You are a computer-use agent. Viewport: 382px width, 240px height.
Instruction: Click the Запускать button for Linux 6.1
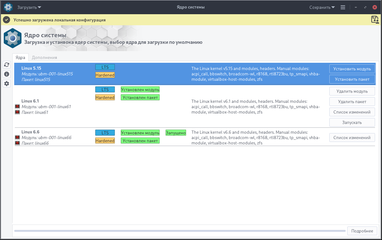tap(352, 122)
